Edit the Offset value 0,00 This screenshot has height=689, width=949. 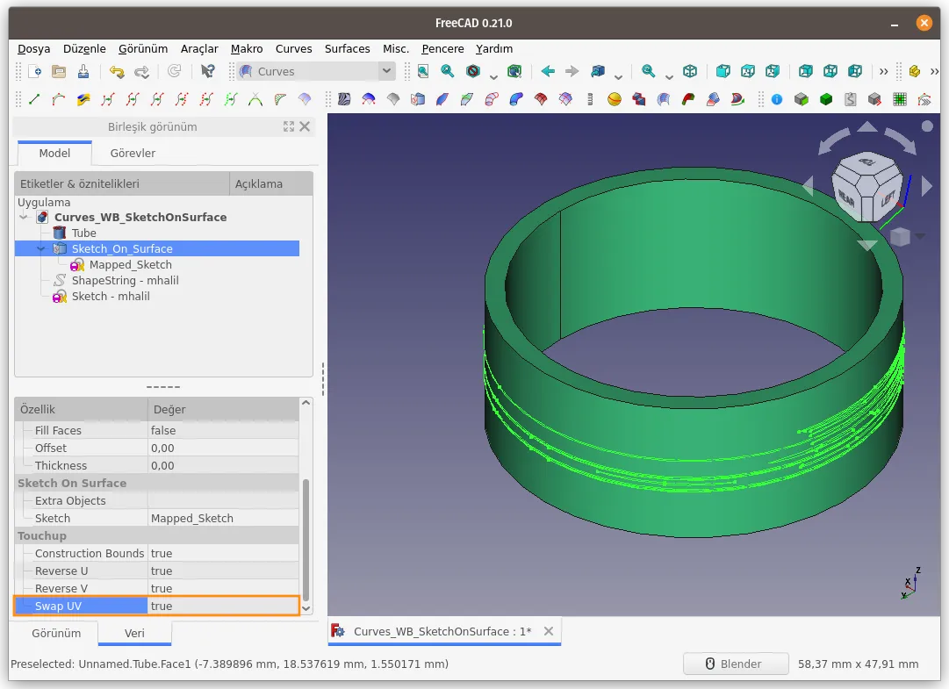click(223, 448)
